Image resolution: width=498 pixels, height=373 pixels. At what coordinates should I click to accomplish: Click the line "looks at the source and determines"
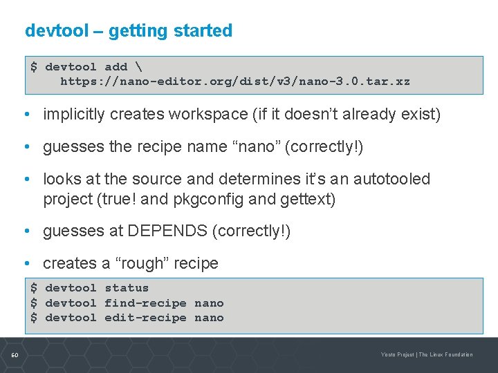click(x=237, y=179)
